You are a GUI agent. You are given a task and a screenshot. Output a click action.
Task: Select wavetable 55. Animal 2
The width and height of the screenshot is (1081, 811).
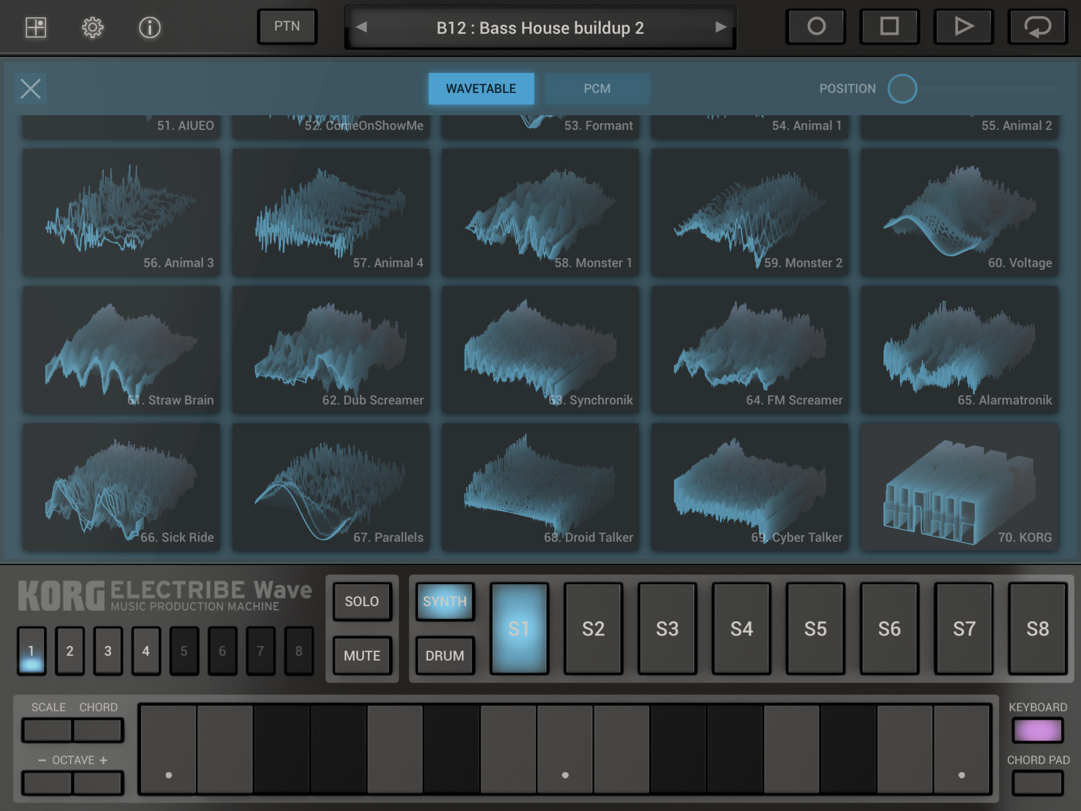[959, 126]
